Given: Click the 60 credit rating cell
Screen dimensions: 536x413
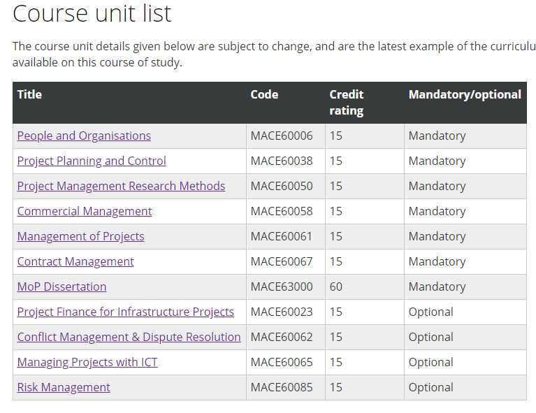Looking at the screenshot, I should click(x=336, y=287).
